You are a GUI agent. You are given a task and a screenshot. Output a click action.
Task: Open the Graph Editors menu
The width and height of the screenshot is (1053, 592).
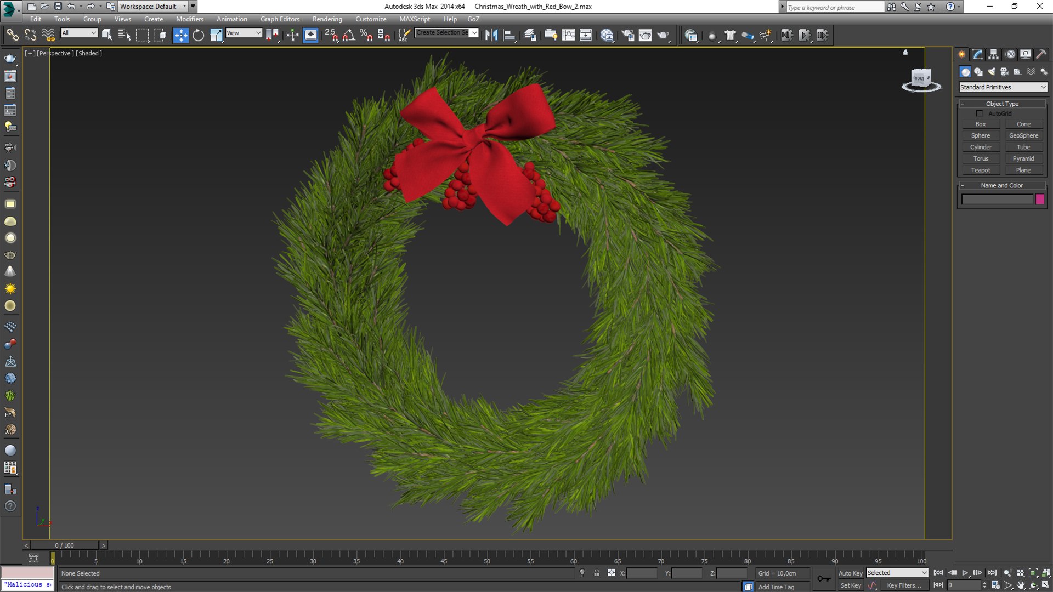coord(280,19)
